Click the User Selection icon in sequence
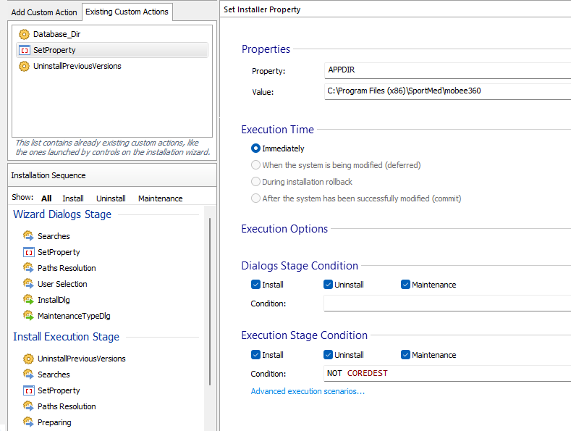This screenshot has width=571, height=431. (x=28, y=284)
